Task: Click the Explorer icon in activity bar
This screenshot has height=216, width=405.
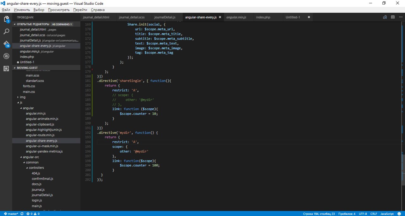Action: 6,19
